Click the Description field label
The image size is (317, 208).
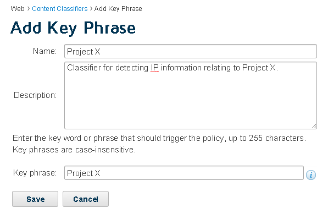(x=35, y=95)
